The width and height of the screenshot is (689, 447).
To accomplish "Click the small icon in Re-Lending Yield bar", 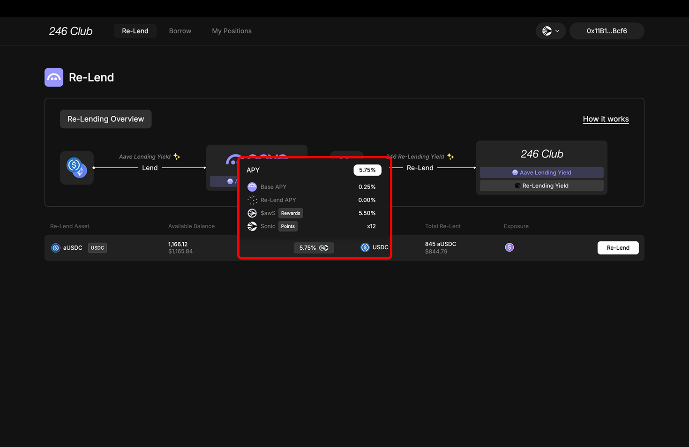I will click(517, 186).
